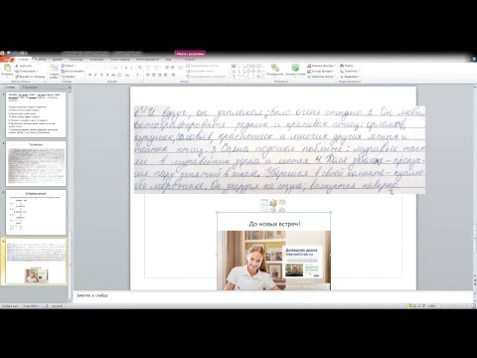Open the font color dropdown
Image resolution: width=477 pixels, height=358 pixels.
click(138, 76)
